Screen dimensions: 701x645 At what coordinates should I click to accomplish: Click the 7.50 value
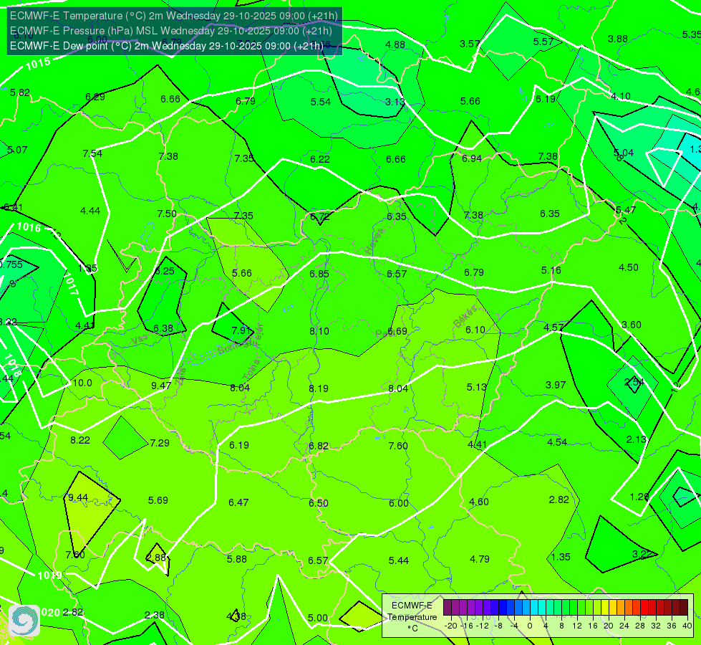point(167,214)
